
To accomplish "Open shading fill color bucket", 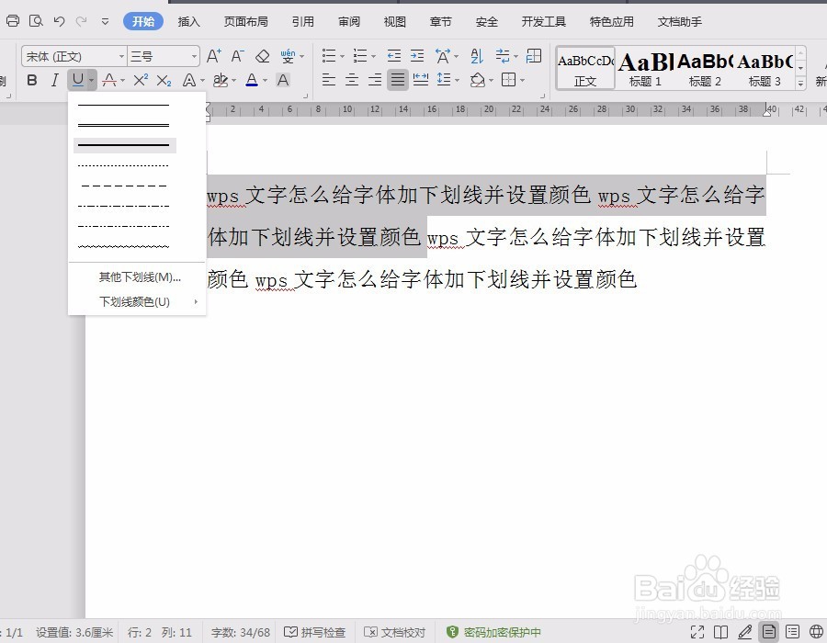I will 477,80.
